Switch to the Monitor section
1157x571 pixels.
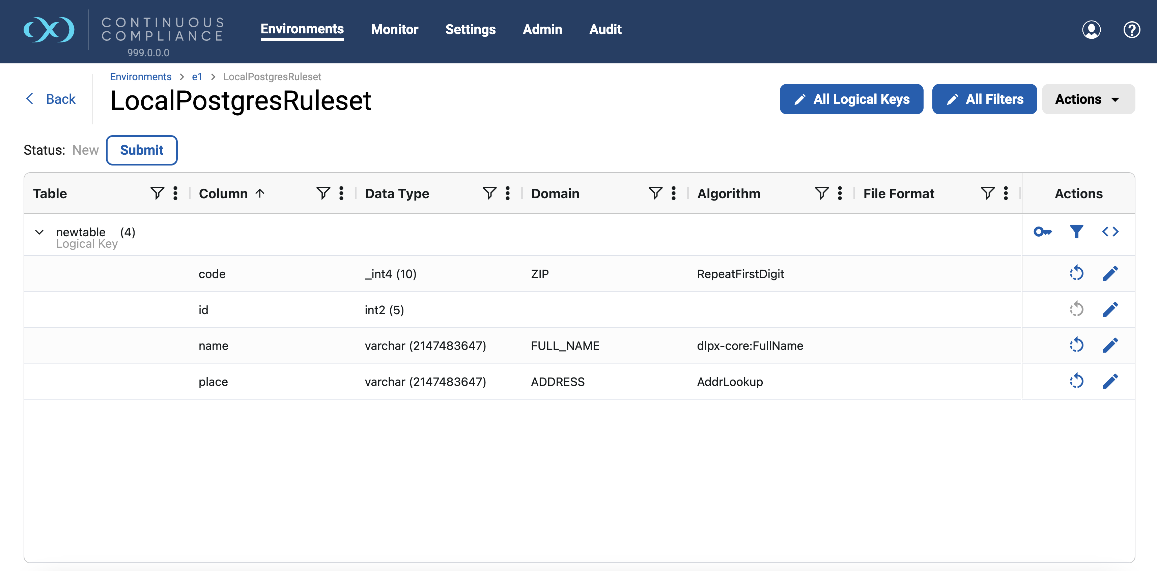394,30
